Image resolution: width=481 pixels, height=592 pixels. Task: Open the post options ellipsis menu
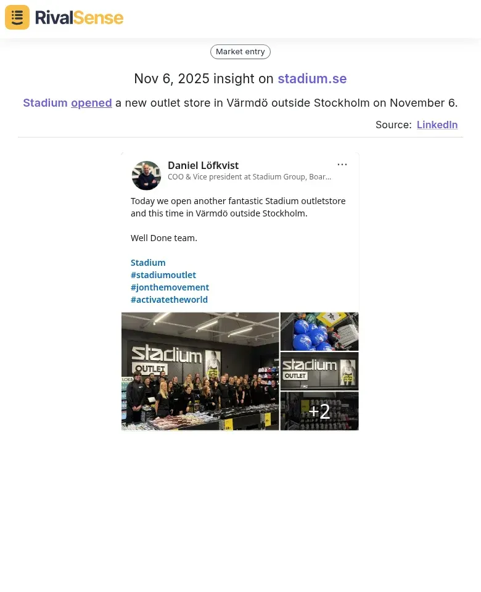point(342,164)
